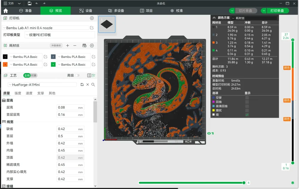Save the HueForge-A1Mini process preset
This screenshot has width=299, height=189.
[82, 84]
